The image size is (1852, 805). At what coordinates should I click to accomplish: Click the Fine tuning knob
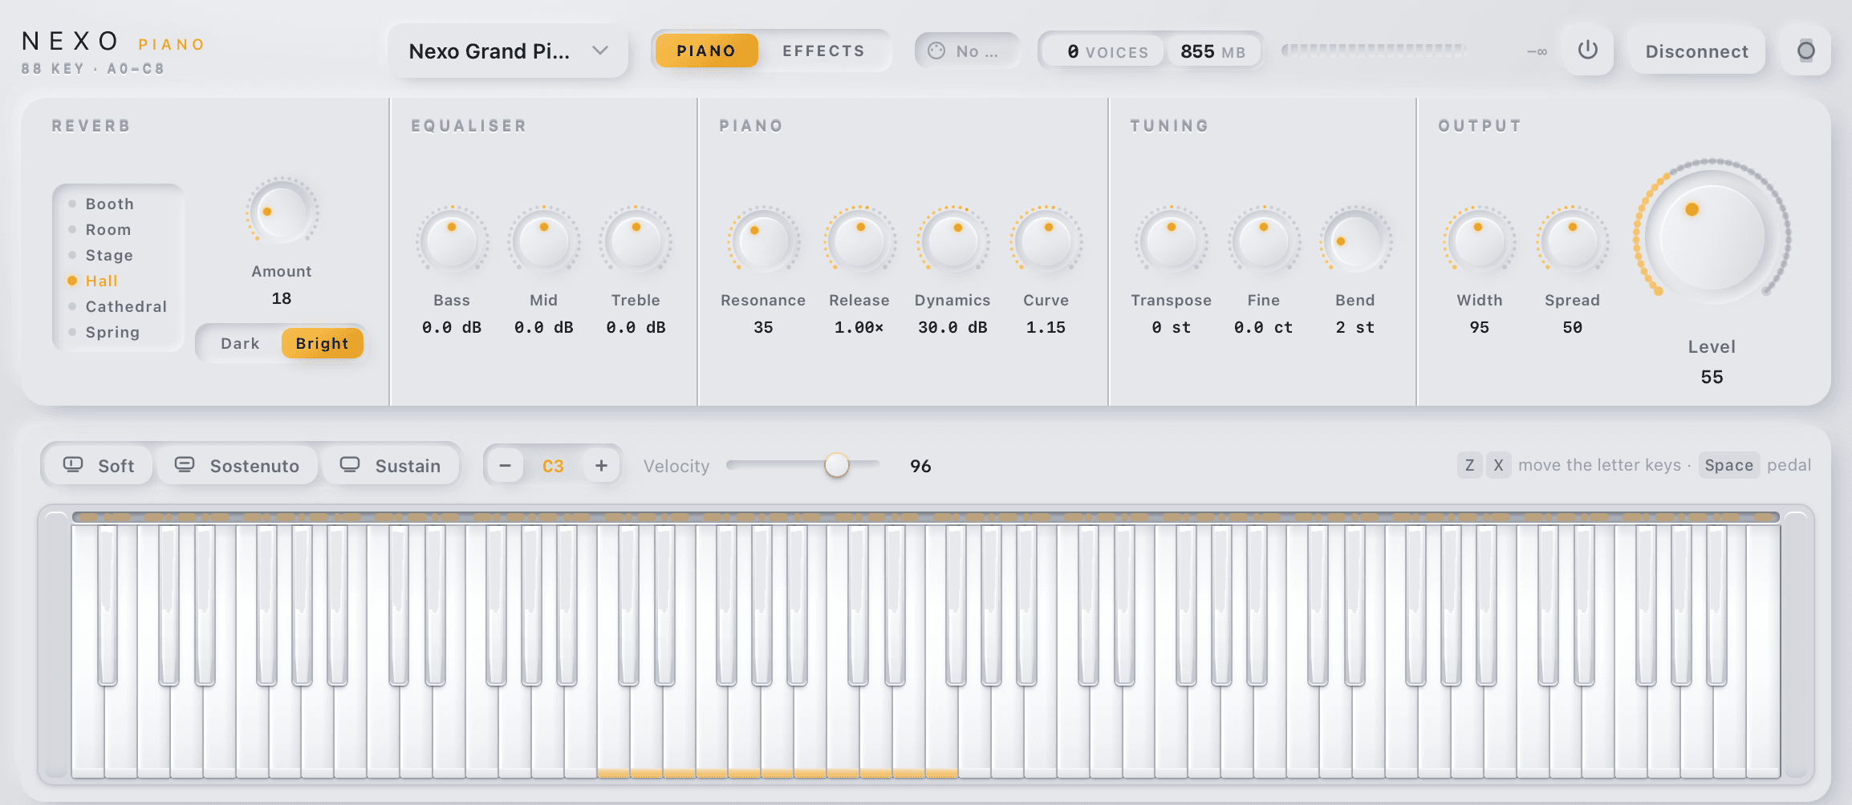[x=1263, y=241]
